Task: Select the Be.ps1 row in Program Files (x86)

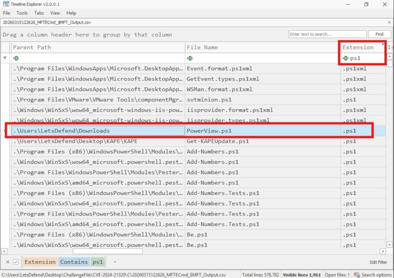Action: (x=198, y=234)
